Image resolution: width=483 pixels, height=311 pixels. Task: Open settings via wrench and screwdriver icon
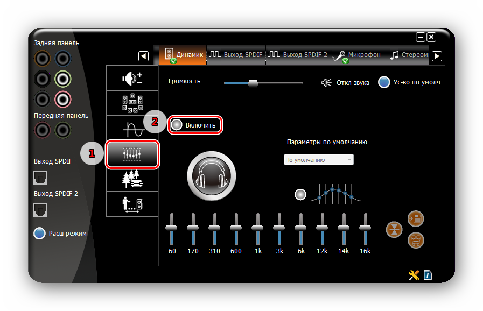pyautogui.click(x=414, y=275)
